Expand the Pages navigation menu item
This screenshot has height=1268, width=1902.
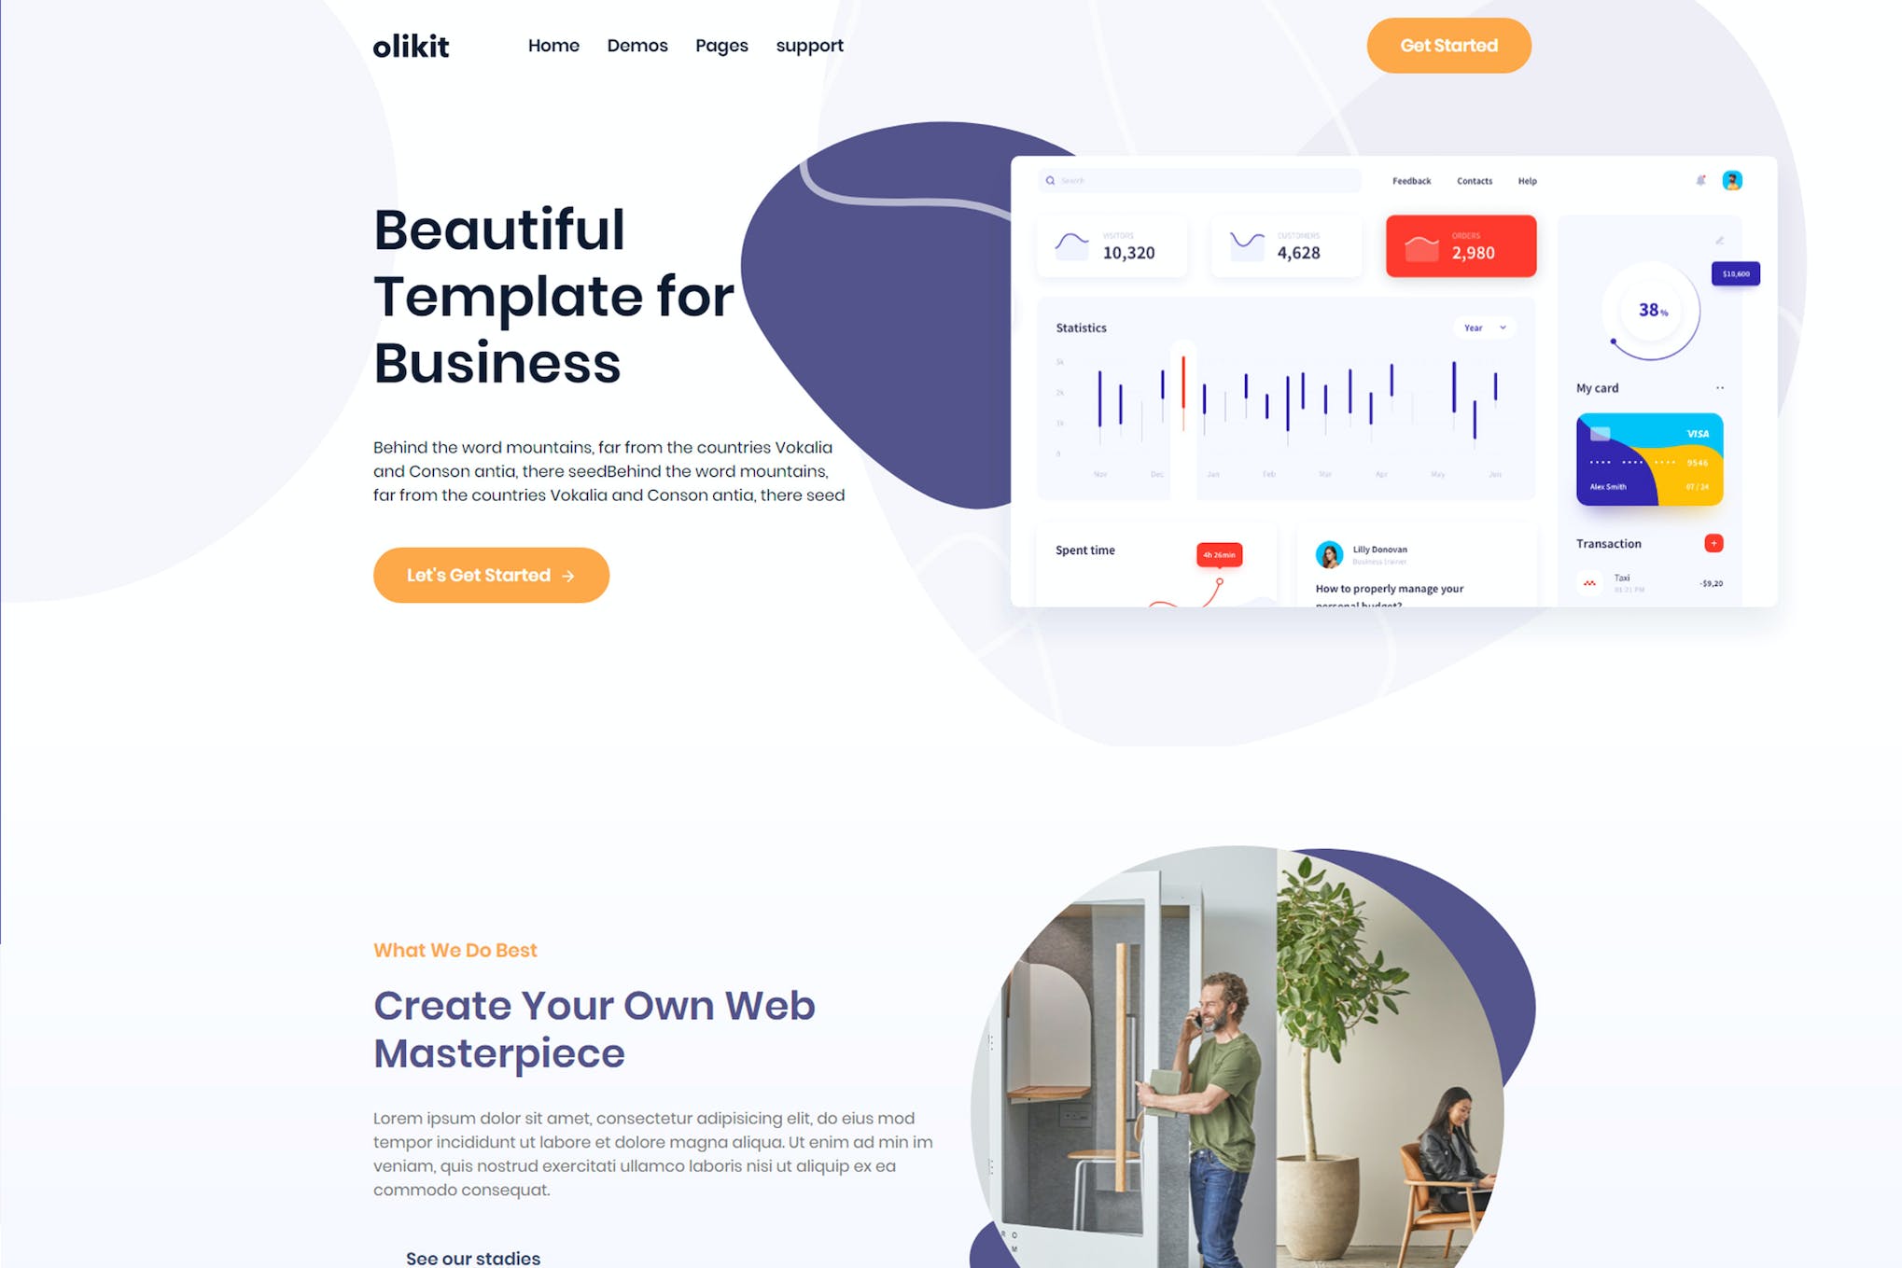pyautogui.click(x=721, y=46)
